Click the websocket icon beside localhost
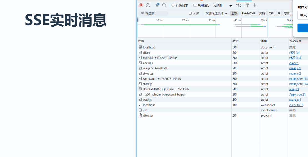The image size is (308, 157). (140, 105)
